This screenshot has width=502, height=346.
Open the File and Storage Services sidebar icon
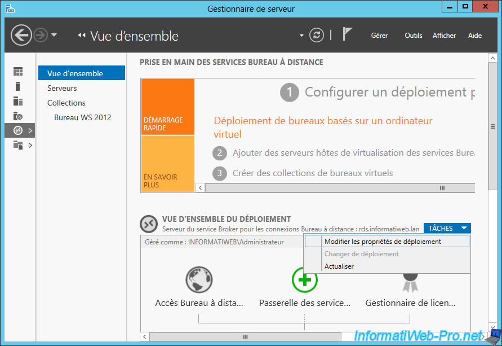coord(18,145)
